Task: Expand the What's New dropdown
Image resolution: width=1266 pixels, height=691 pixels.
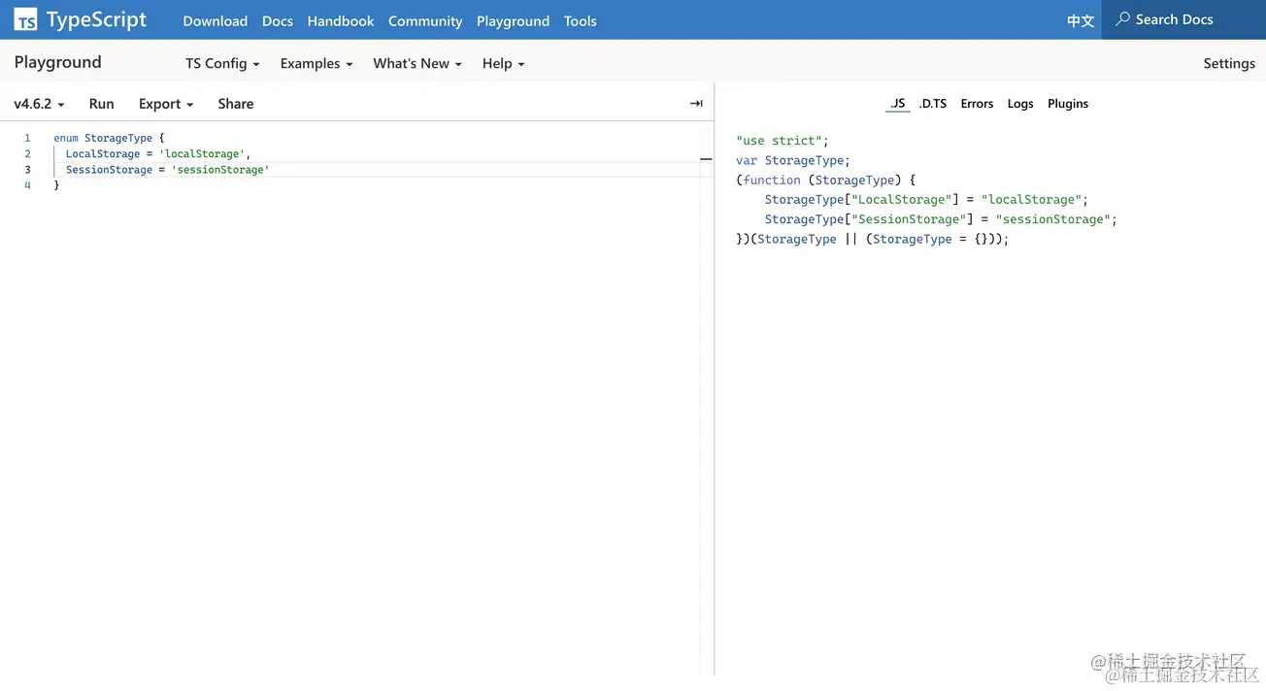Action: 417,63
